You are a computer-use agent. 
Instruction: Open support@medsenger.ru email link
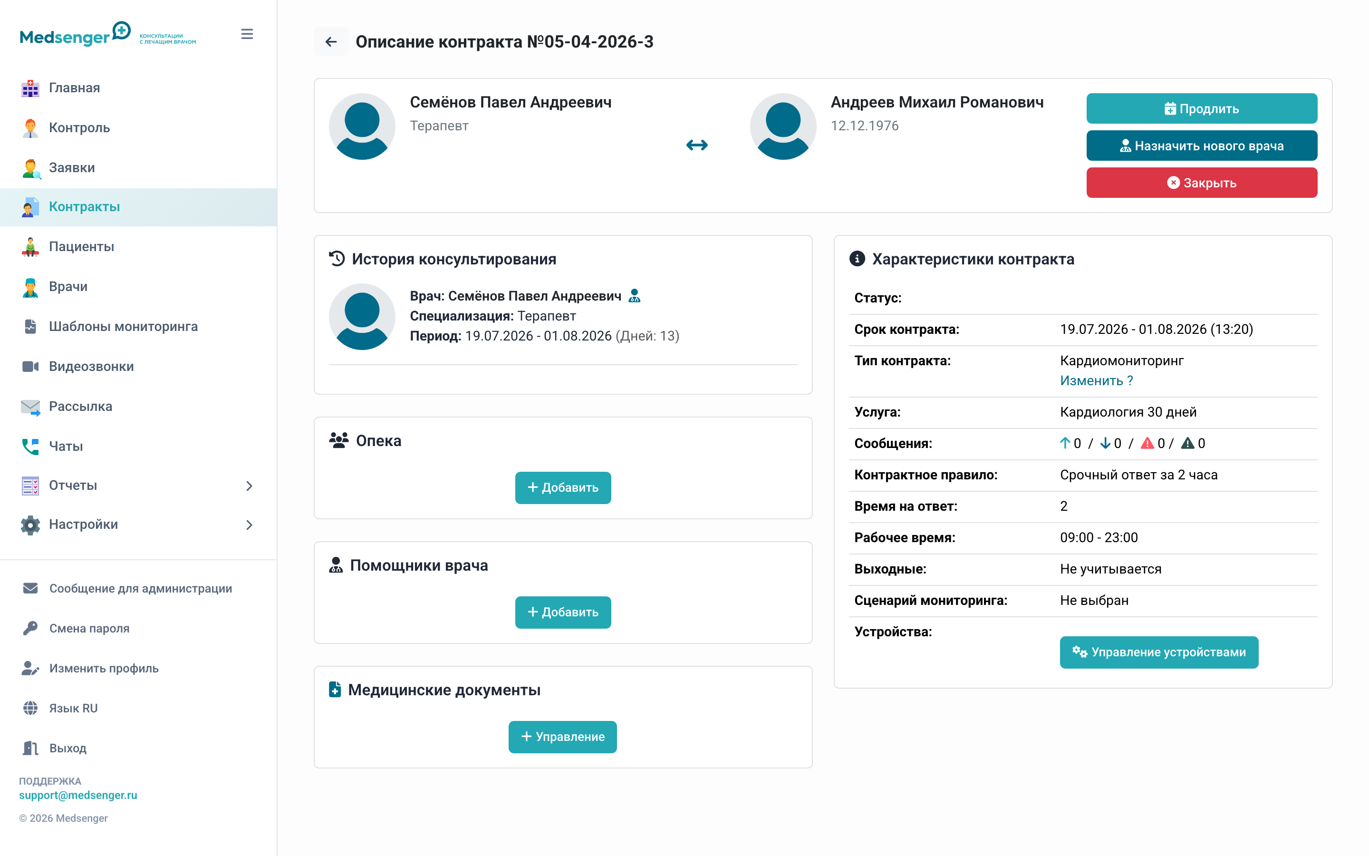(x=78, y=796)
